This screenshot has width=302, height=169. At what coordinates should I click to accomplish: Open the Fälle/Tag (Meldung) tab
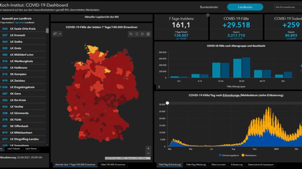point(196,165)
